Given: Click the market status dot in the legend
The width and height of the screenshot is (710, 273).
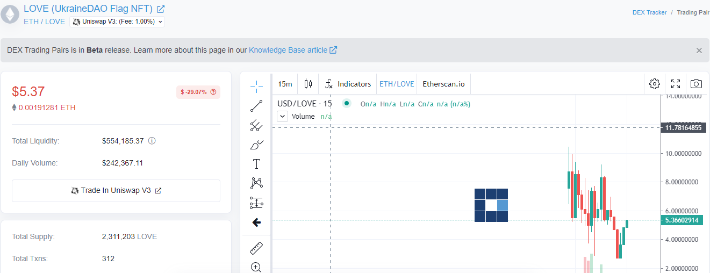Looking at the screenshot, I should coord(347,103).
